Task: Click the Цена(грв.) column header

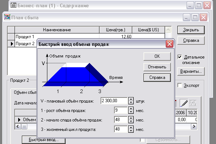Action: pos(115,30)
